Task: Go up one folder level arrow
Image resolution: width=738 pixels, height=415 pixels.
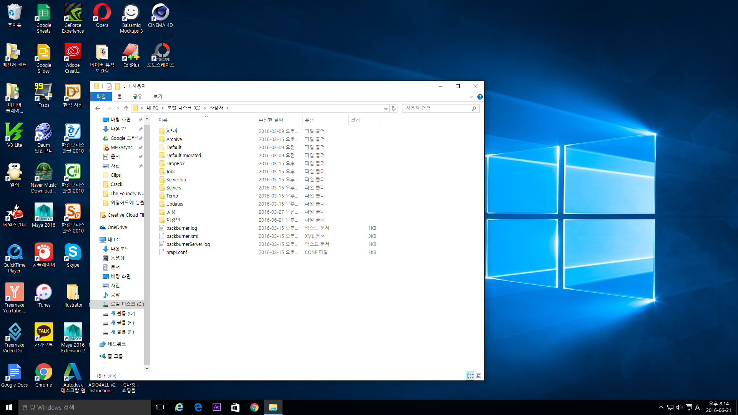Action: pyautogui.click(x=126, y=108)
